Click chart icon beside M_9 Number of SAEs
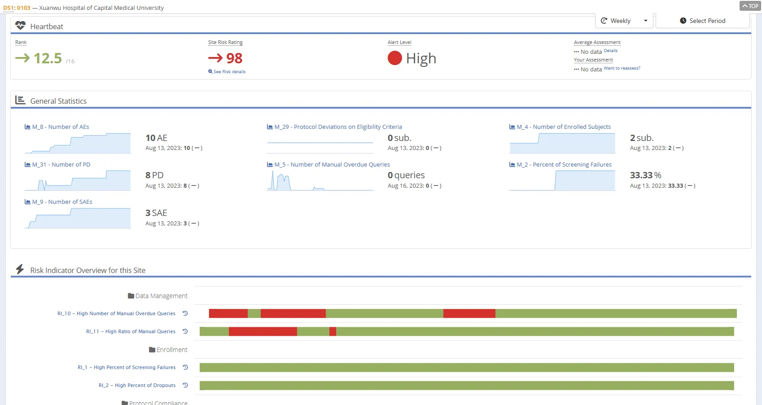762x405 pixels. (27, 202)
